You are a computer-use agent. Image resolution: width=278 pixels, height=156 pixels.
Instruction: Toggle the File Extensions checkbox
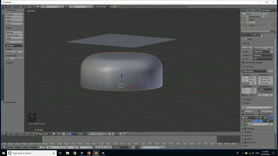coord(259,111)
